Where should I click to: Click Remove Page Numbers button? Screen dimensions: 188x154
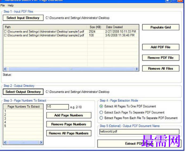click(x=69, y=124)
